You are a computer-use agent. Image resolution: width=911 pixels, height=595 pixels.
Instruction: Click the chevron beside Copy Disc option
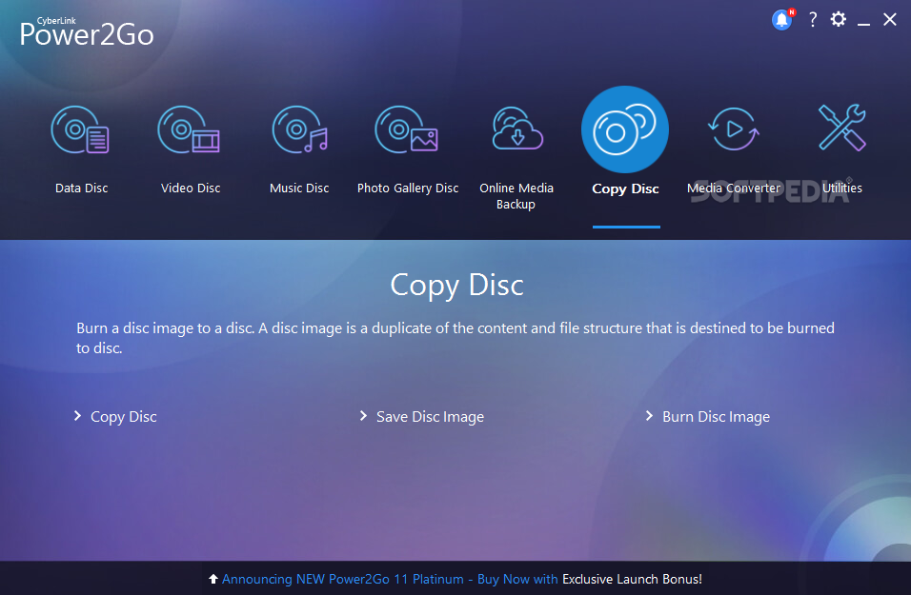point(77,416)
